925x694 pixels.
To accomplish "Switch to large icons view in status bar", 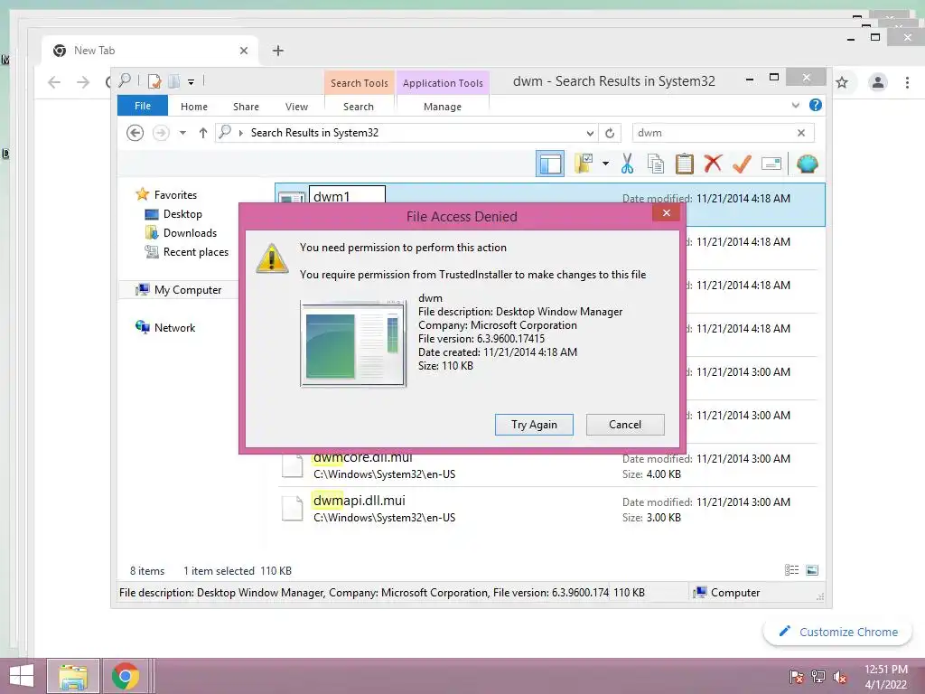I will coord(812,570).
